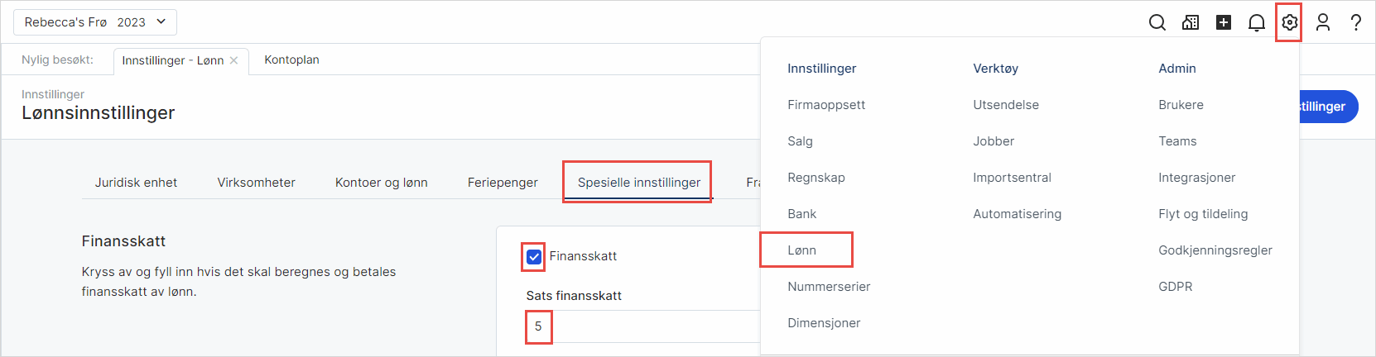Open the user profile icon
1376x357 pixels.
(x=1323, y=22)
